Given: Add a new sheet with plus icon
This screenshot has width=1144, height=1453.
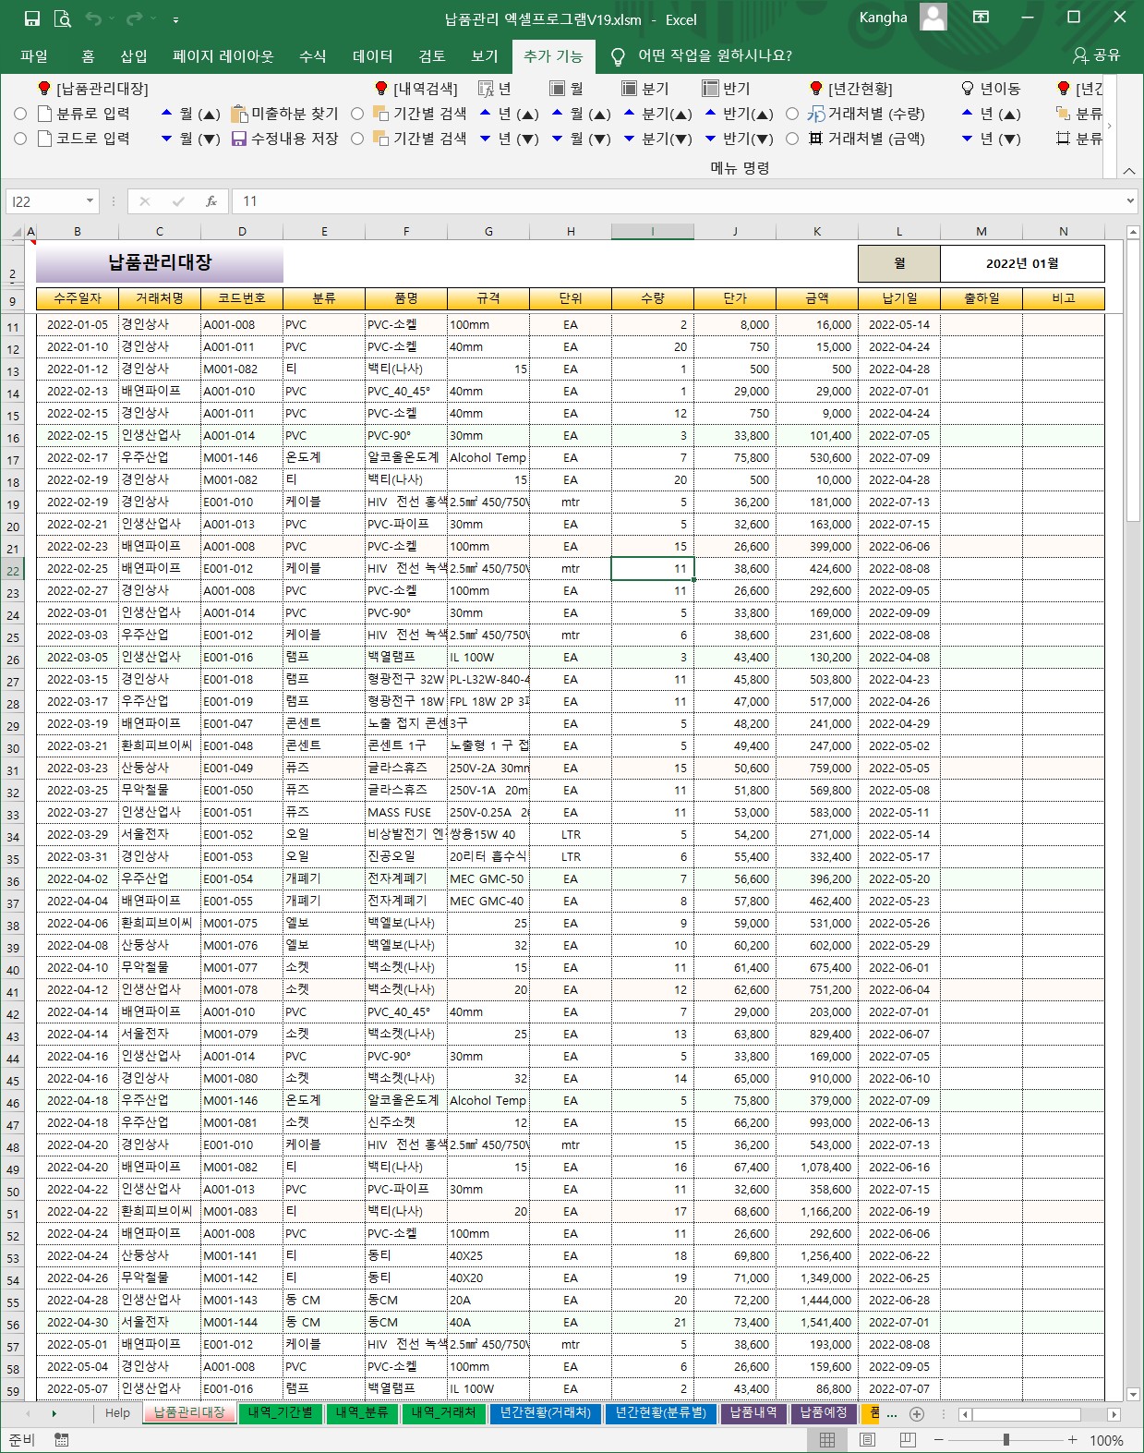Looking at the screenshot, I should point(917,1413).
